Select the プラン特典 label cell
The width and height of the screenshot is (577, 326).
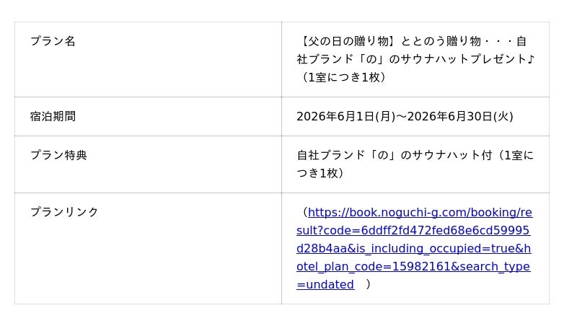tap(58, 155)
